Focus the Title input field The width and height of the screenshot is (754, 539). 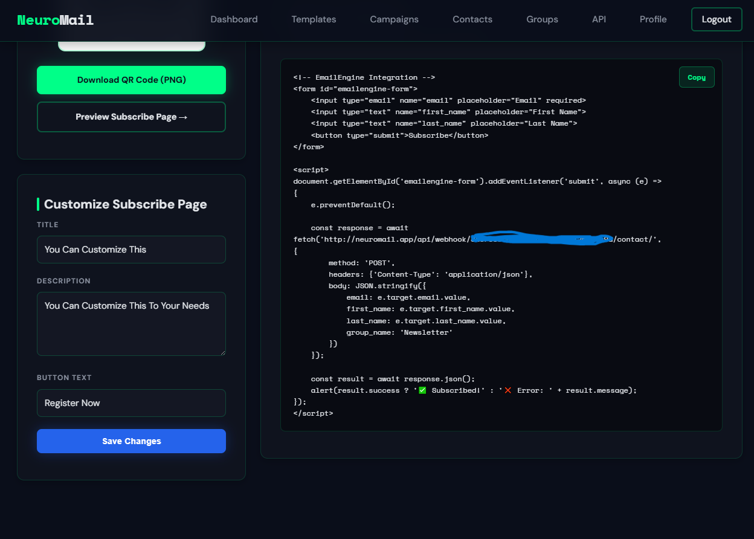131,250
